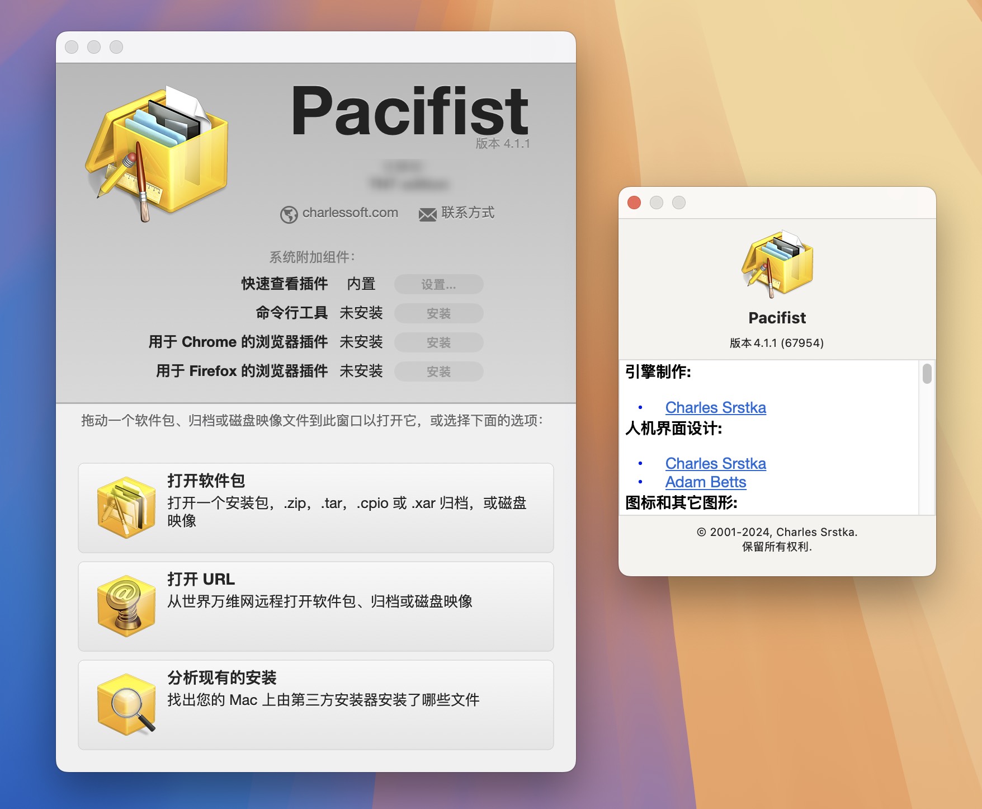
Task: Click the Pacifist app icon in main window
Action: [157, 154]
